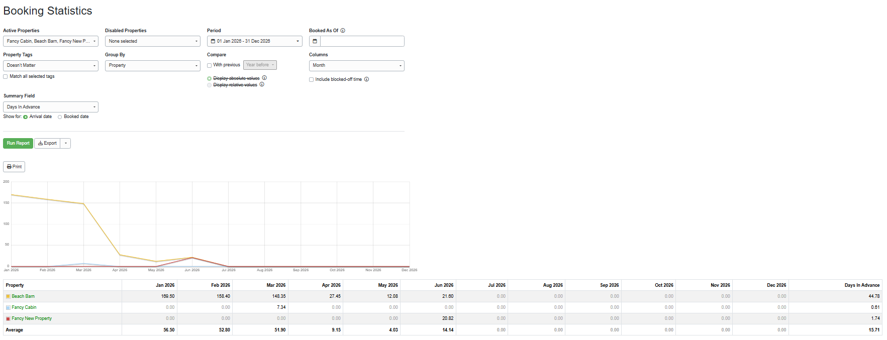Viewport: 887px width, 340px height.
Task: Click the Fancy Cabin color swatch
Action: tap(8, 307)
